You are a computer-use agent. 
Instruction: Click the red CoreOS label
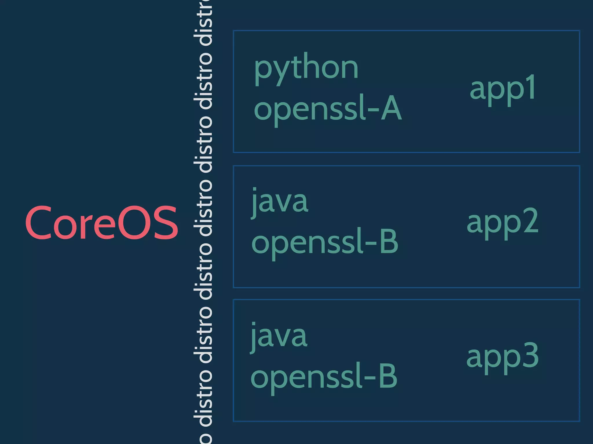point(101,222)
